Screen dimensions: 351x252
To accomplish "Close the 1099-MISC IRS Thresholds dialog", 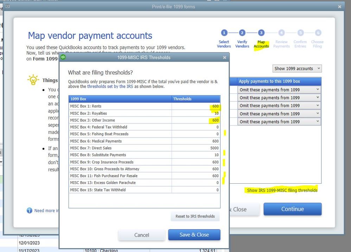I will coord(224,58).
